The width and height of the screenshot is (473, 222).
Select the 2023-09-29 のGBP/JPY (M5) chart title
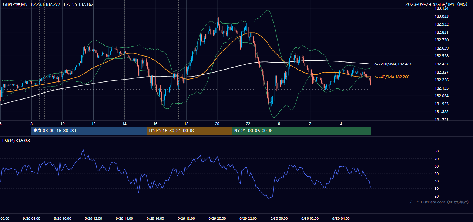pos(437,4)
